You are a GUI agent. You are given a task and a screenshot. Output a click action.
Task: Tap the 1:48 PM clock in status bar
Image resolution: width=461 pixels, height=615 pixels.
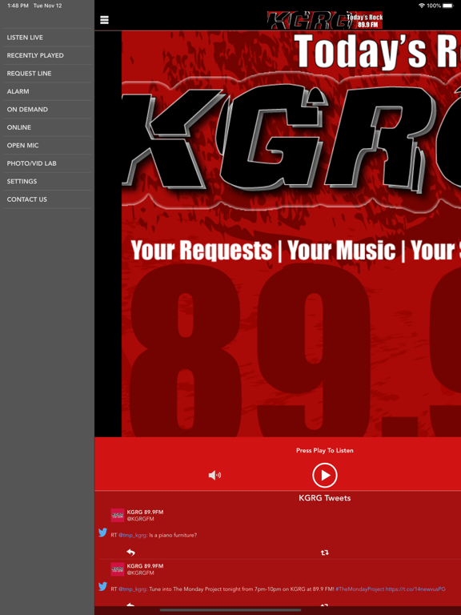[18, 6]
